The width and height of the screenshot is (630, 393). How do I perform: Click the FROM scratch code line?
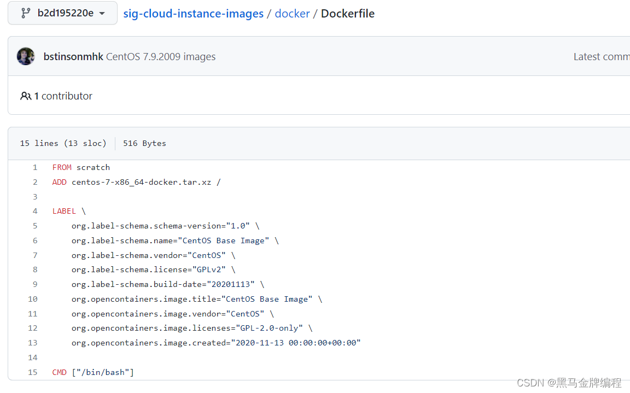click(81, 167)
